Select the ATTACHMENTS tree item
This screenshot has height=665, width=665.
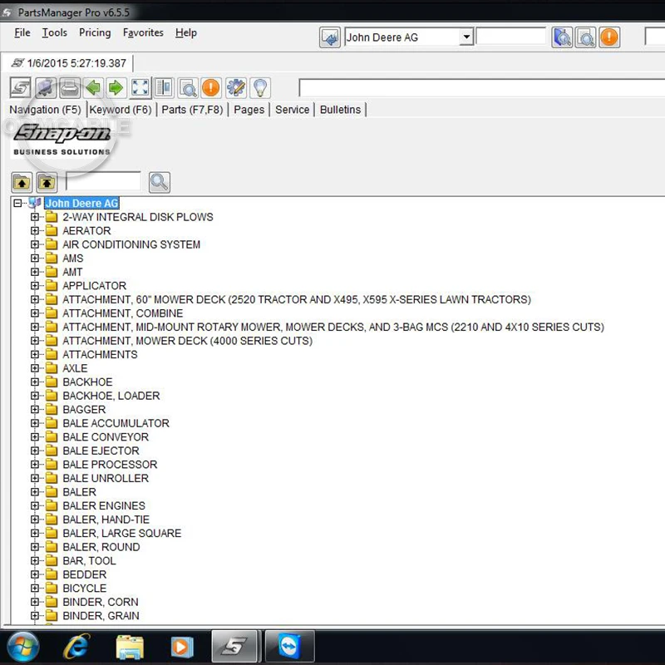pyautogui.click(x=100, y=355)
